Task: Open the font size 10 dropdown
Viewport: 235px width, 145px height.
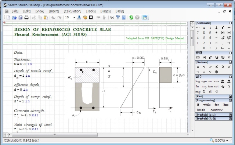Action: click(74, 18)
